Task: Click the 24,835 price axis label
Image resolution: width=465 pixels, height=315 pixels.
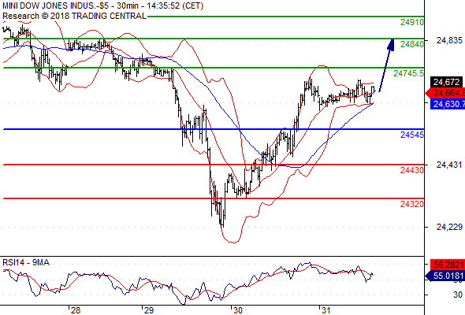Action: click(449, 40)
